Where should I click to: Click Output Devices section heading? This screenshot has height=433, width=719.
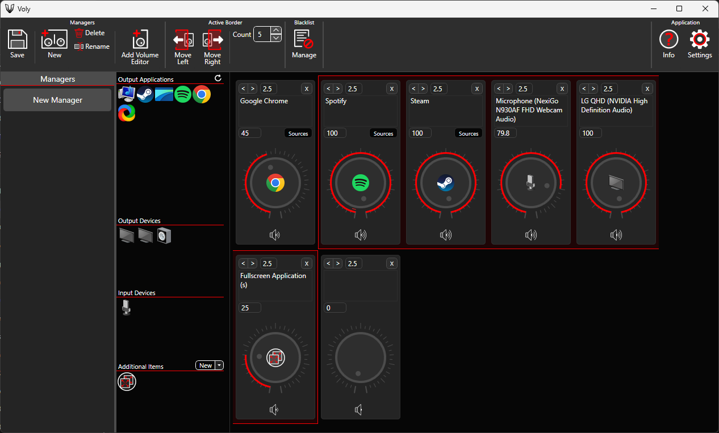tap(139, 221)
